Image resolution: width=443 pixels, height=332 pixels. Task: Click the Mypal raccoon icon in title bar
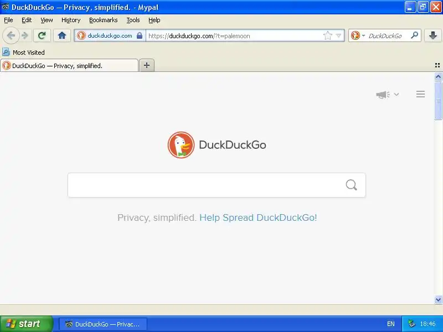(x=5, y=7)
